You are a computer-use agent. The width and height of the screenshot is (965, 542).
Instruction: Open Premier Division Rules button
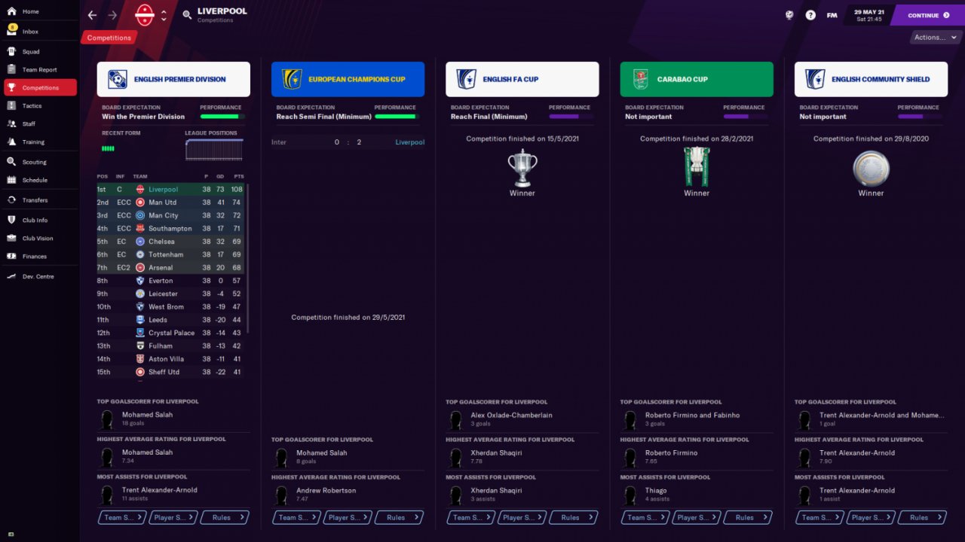[225, 518]
